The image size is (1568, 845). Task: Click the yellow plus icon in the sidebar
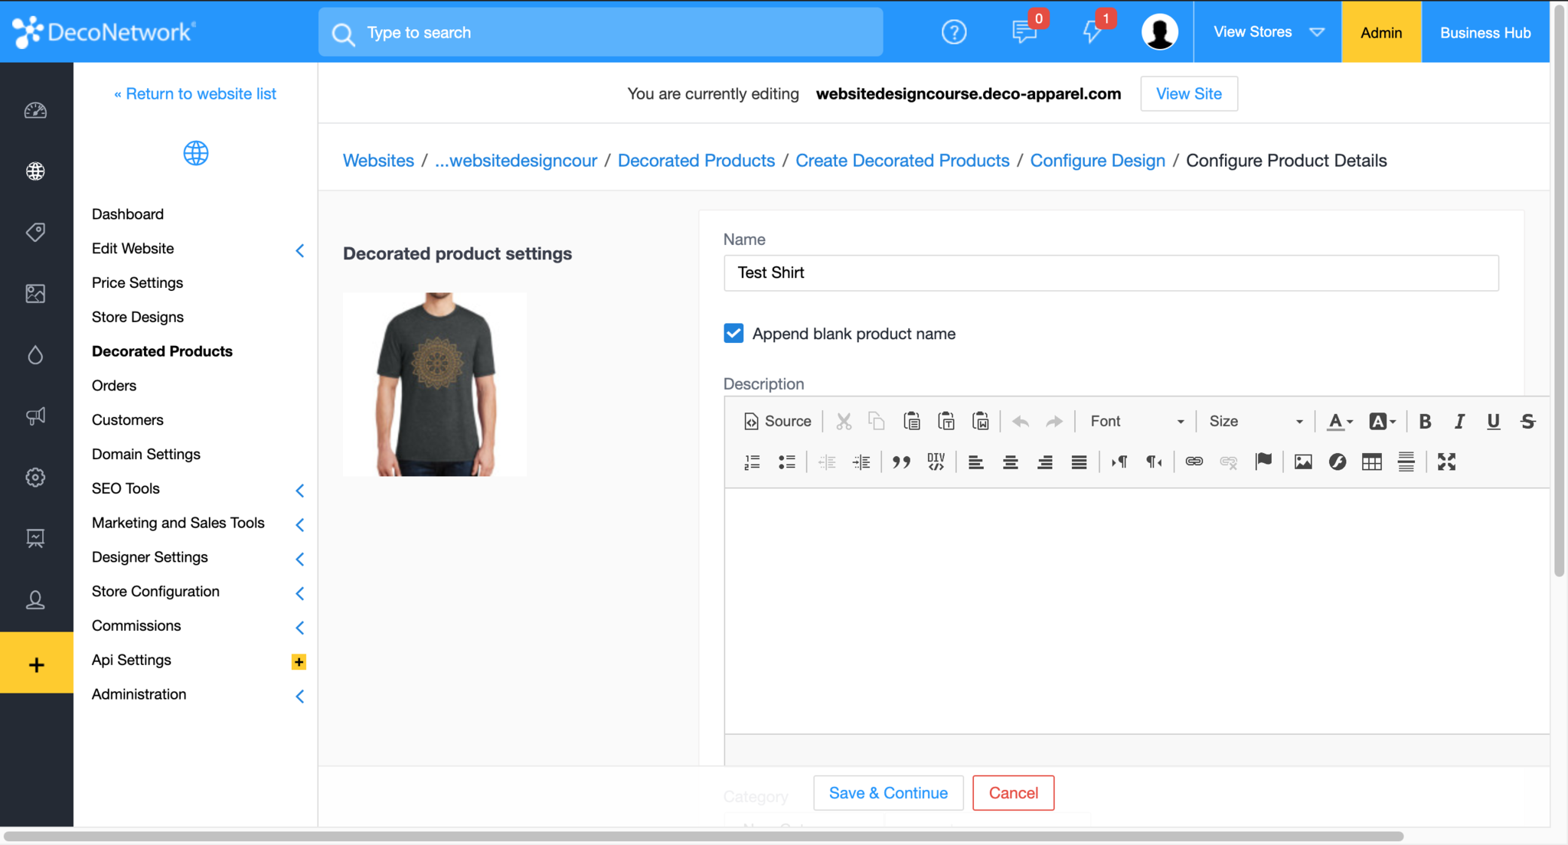36,664
